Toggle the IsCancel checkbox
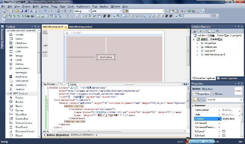Viewport: 245px width, 144px height. (x=224, y=131)
